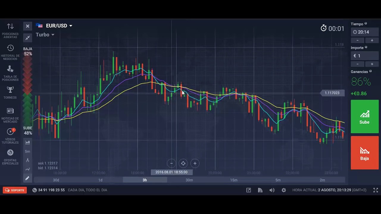Viewport: 381px width, 214px height.
Task: Click the bid 1.12314 price text
Action: 48,168
